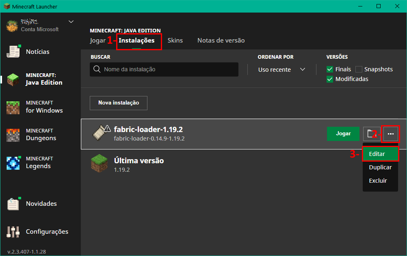The width and height of the screenshot is (407, 256).
Task: Click the Nome da instalação search field
Action: pyautogui.click(x=164, y=69)
